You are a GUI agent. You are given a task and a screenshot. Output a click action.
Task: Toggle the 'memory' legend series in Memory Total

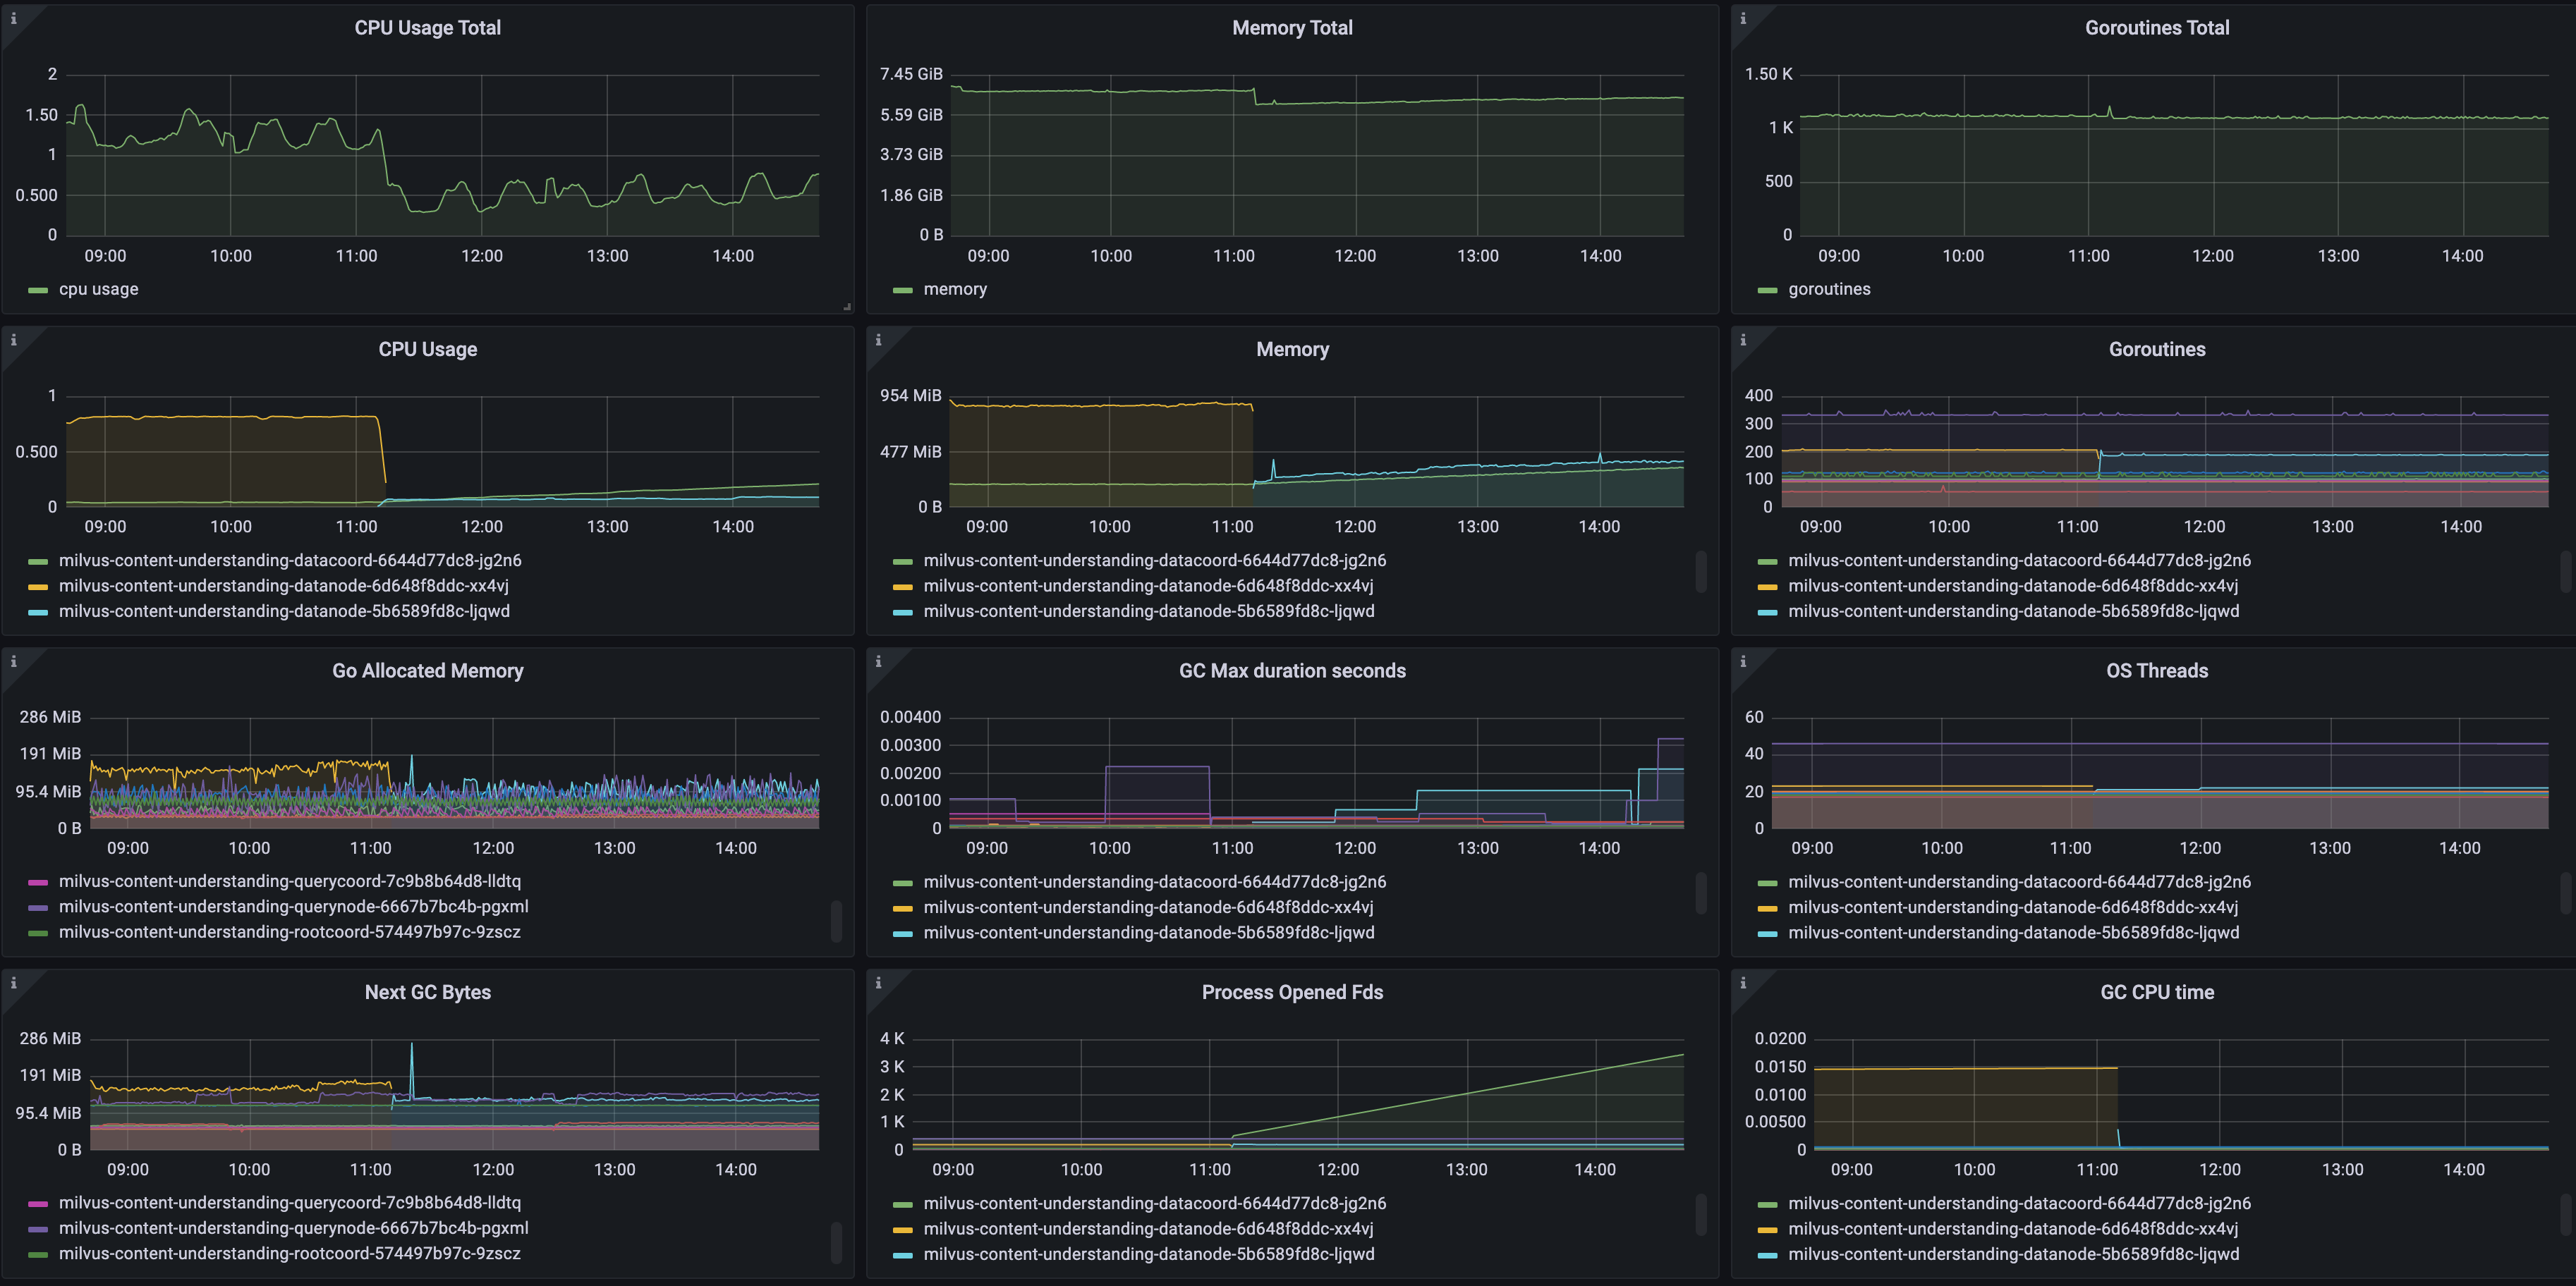[955, 290]
